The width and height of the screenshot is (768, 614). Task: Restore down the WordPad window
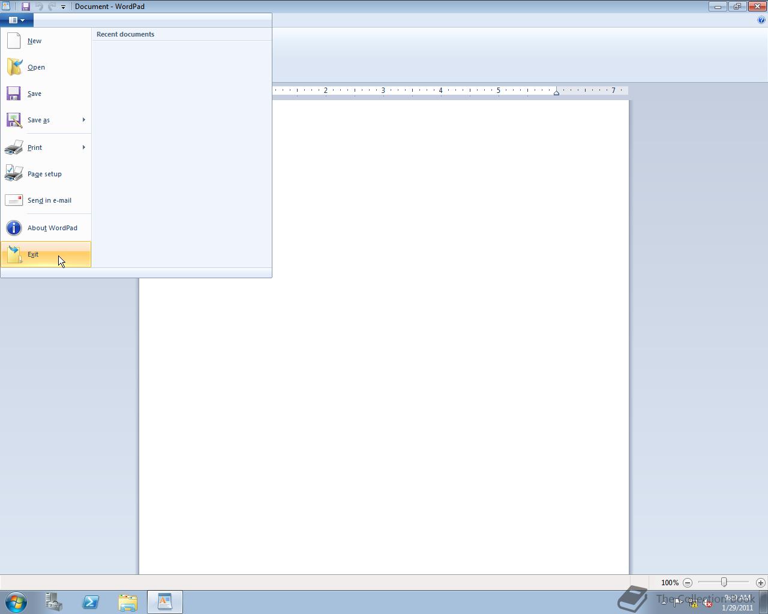click(x=737, y=7)
